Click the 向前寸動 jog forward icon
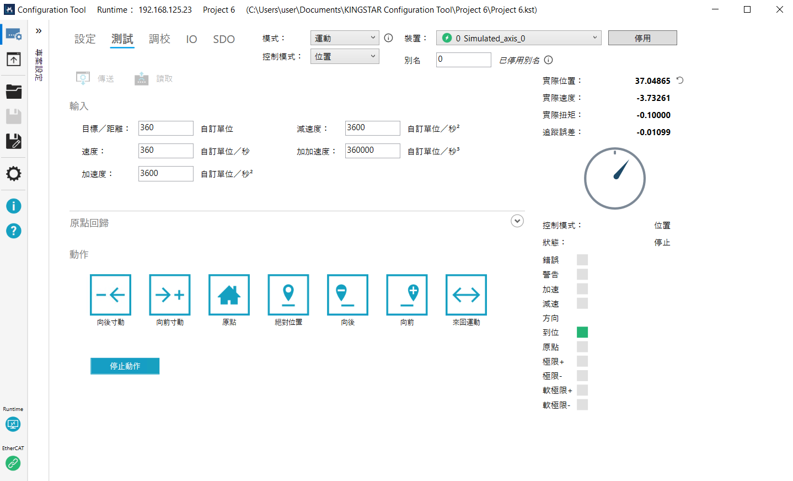This screenshot has height=481, width=793. click(170, 295)
